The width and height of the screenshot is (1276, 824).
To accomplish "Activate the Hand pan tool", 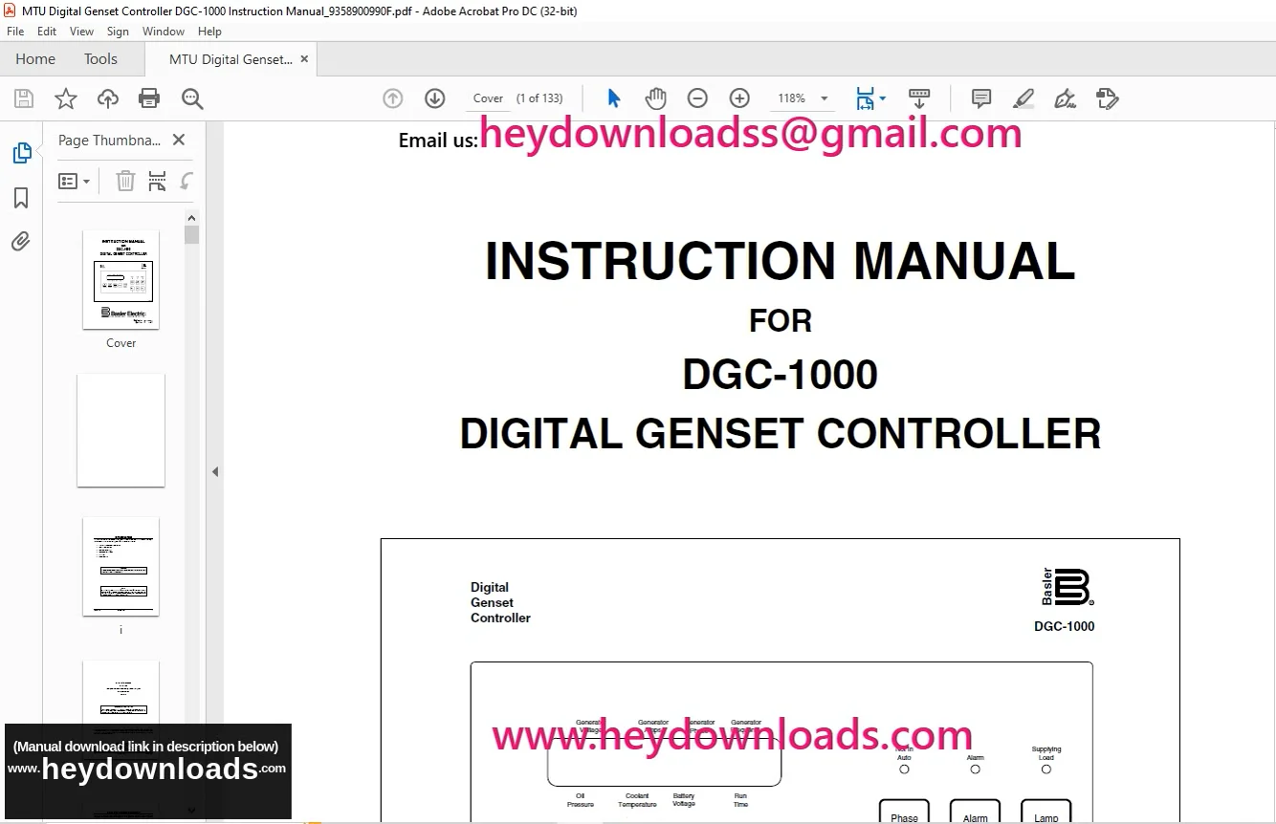I will tap(655, 98).
